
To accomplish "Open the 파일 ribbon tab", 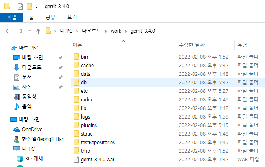I will tap(12, 17).
